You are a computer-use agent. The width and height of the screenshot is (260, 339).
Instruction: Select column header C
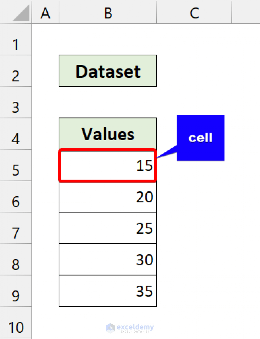[x=194, y=13]
